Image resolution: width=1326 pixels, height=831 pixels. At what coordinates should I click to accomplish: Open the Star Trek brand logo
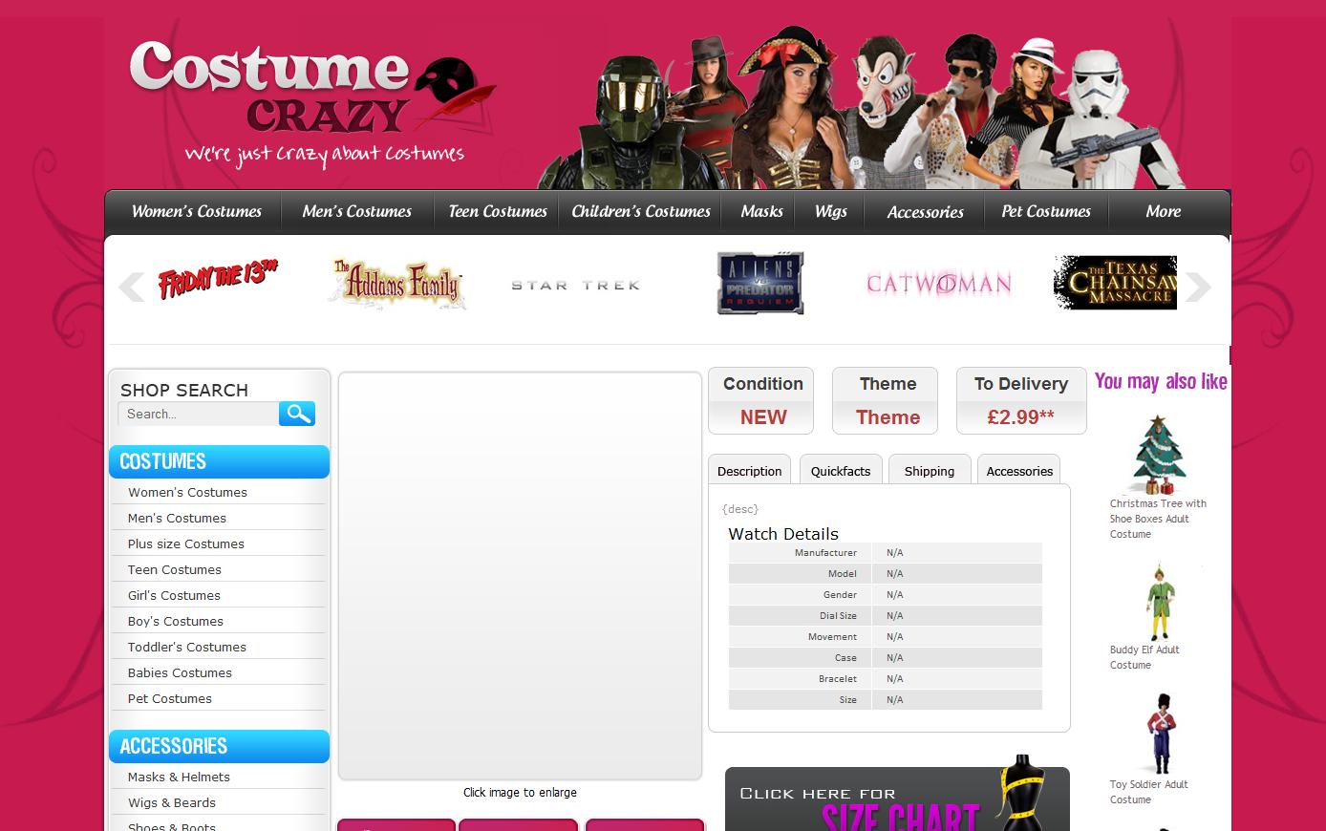click(575, 285)
